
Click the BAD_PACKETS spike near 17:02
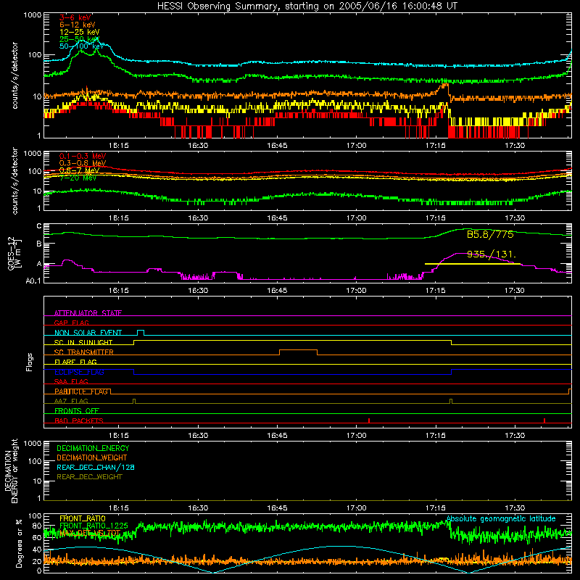[x=369, y=420]
